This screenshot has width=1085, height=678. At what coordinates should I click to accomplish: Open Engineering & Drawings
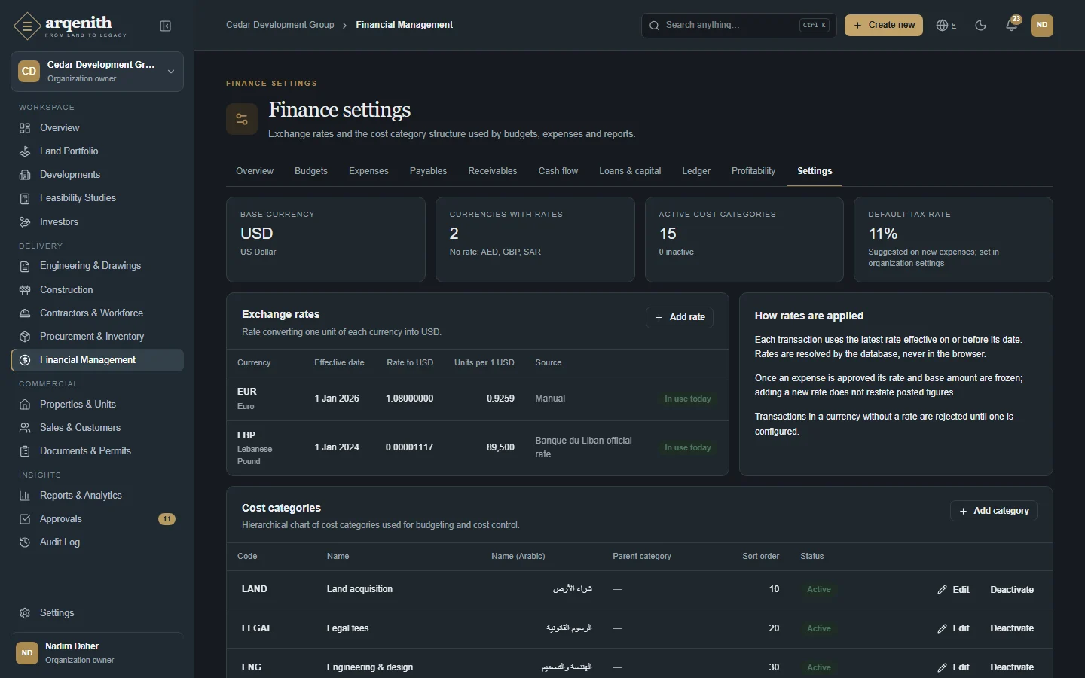(x=97, y=266)
